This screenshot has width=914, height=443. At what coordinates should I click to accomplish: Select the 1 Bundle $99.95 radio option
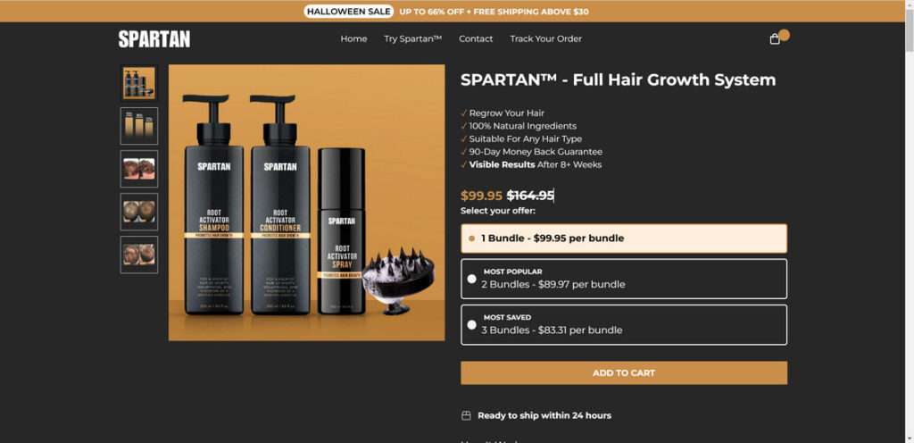(624, 238)
